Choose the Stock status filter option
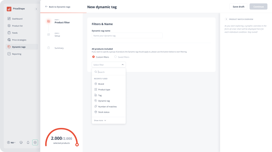272x152 pixels. 109,112
